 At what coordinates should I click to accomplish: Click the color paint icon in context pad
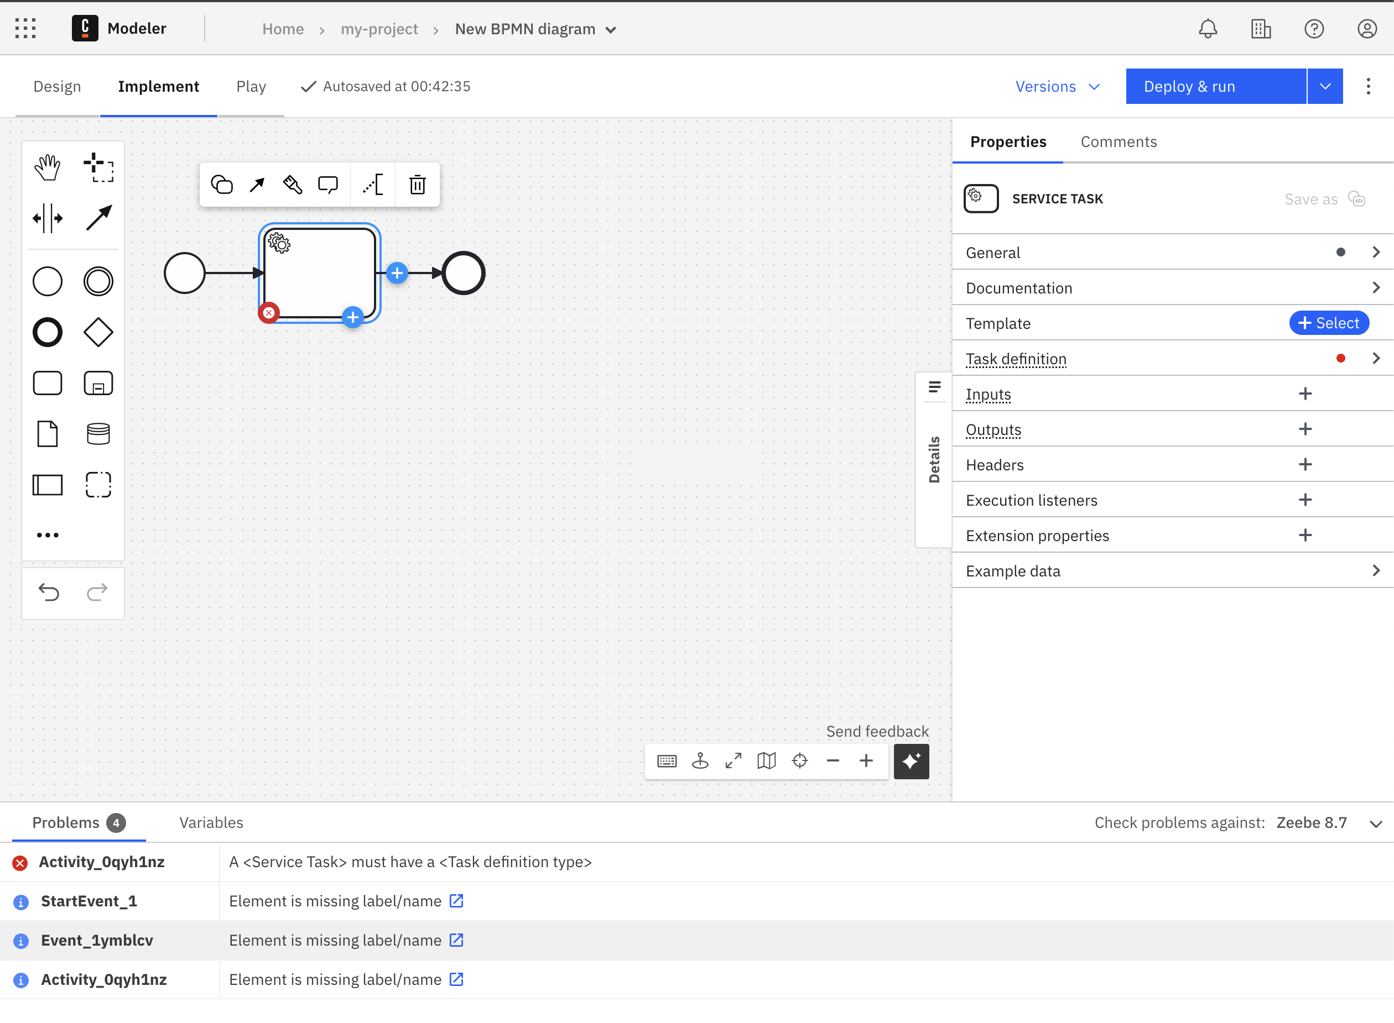tap(292, 185)
